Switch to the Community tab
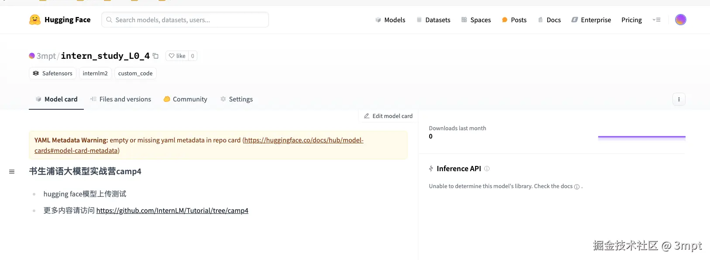 tap(185, 99)
